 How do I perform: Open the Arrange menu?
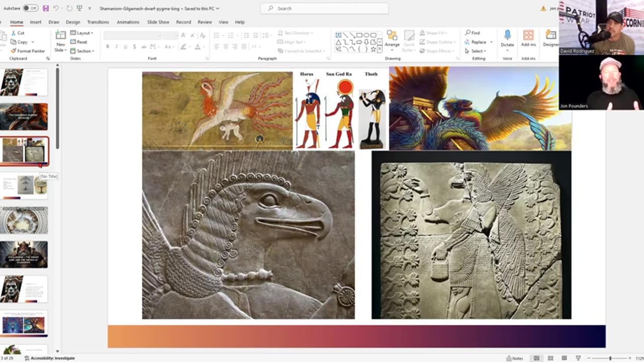[392, 39]
